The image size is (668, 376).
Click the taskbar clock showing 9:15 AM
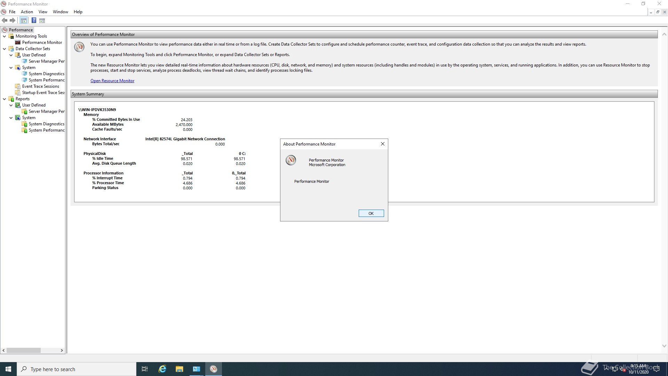638,369
